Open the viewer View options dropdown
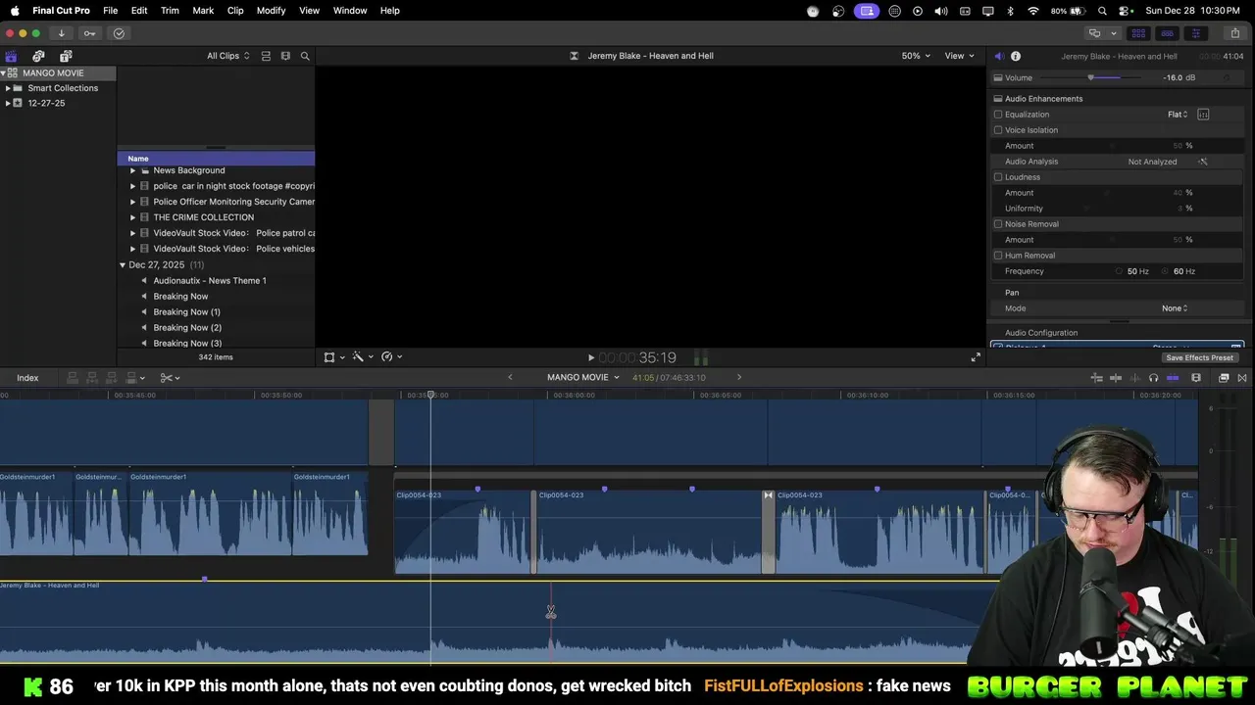The width and height of the screenshot is (1255, 705). point(959,56)
